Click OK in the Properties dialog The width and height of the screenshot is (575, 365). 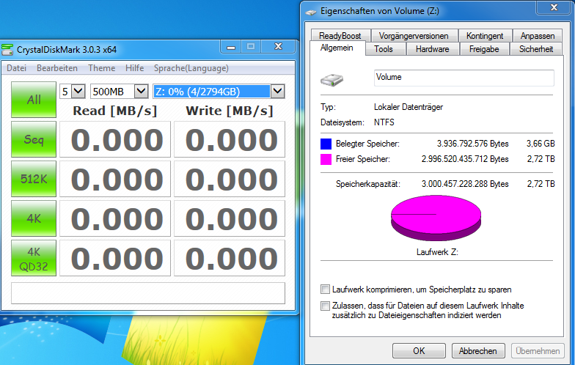coord(420,350)
